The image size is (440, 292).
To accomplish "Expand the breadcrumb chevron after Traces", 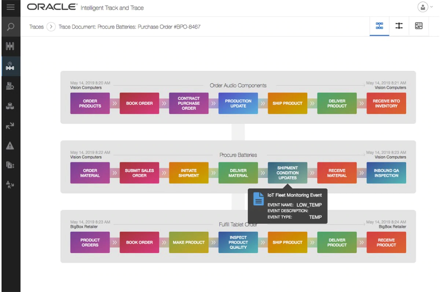I will click(x=51, y=27).
